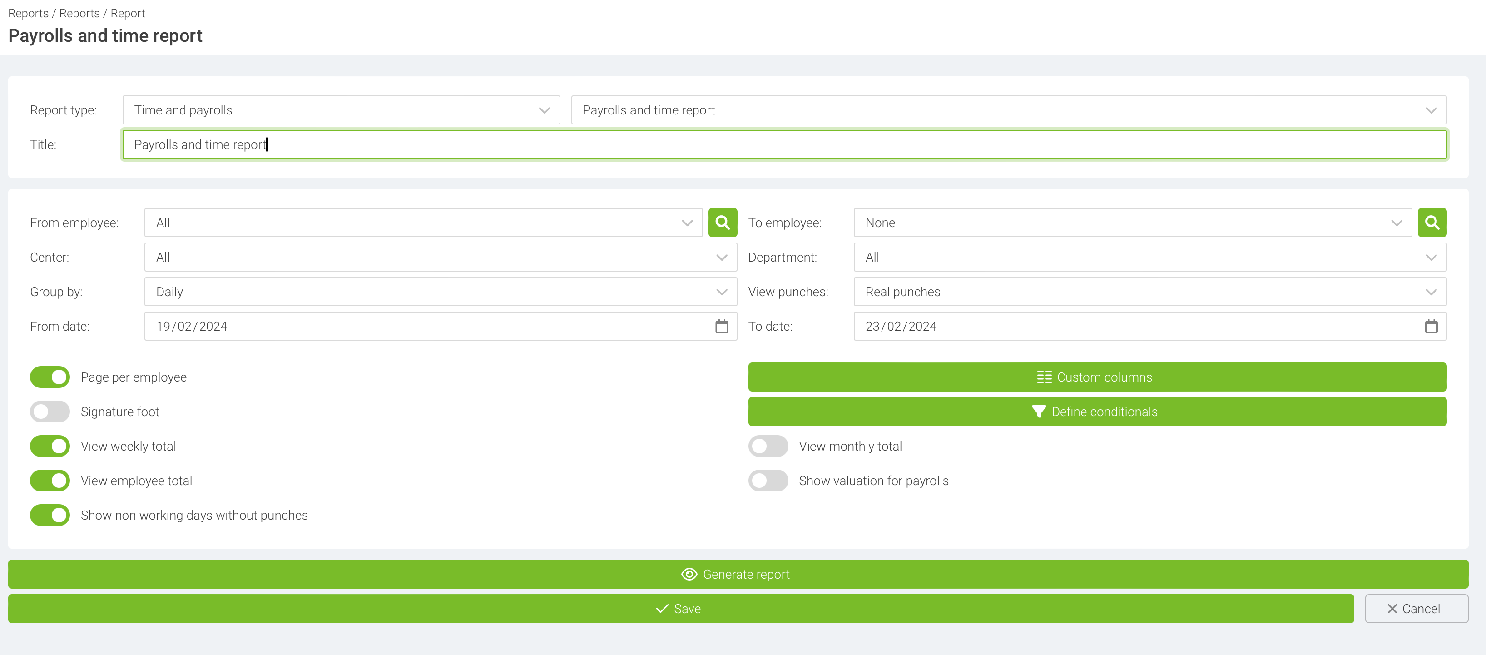Go to second Reports breadcrumb
The height and width of the screenshot is (655, 1486).
point(79,13)
